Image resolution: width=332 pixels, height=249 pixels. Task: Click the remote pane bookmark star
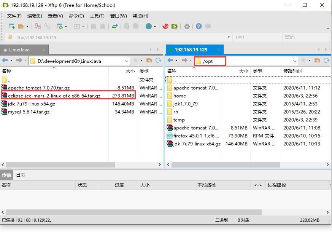303,61
